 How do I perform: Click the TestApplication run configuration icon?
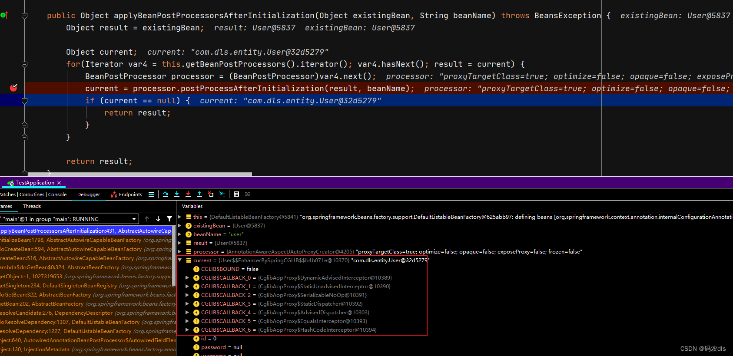tap(10, 183)
